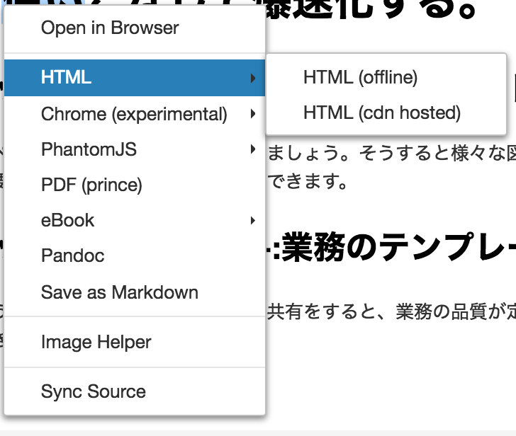This screenshot has width=516, height=436.
Task: Expand the PhantomJS submenu arrow
Action: (253, 149)
